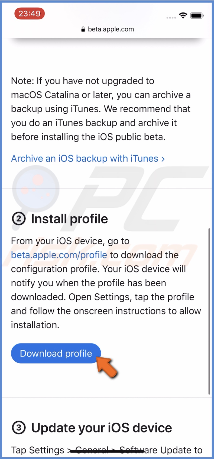Select the Note about macOS Catalina paragraph
214x459 pixels.
point(101,109)
